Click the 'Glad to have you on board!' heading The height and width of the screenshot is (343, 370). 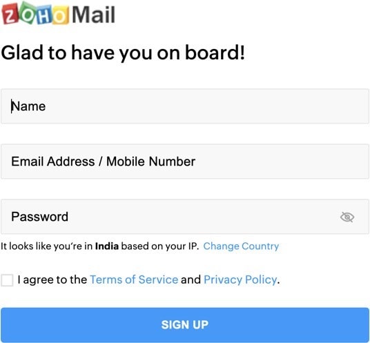click(123, 53)
